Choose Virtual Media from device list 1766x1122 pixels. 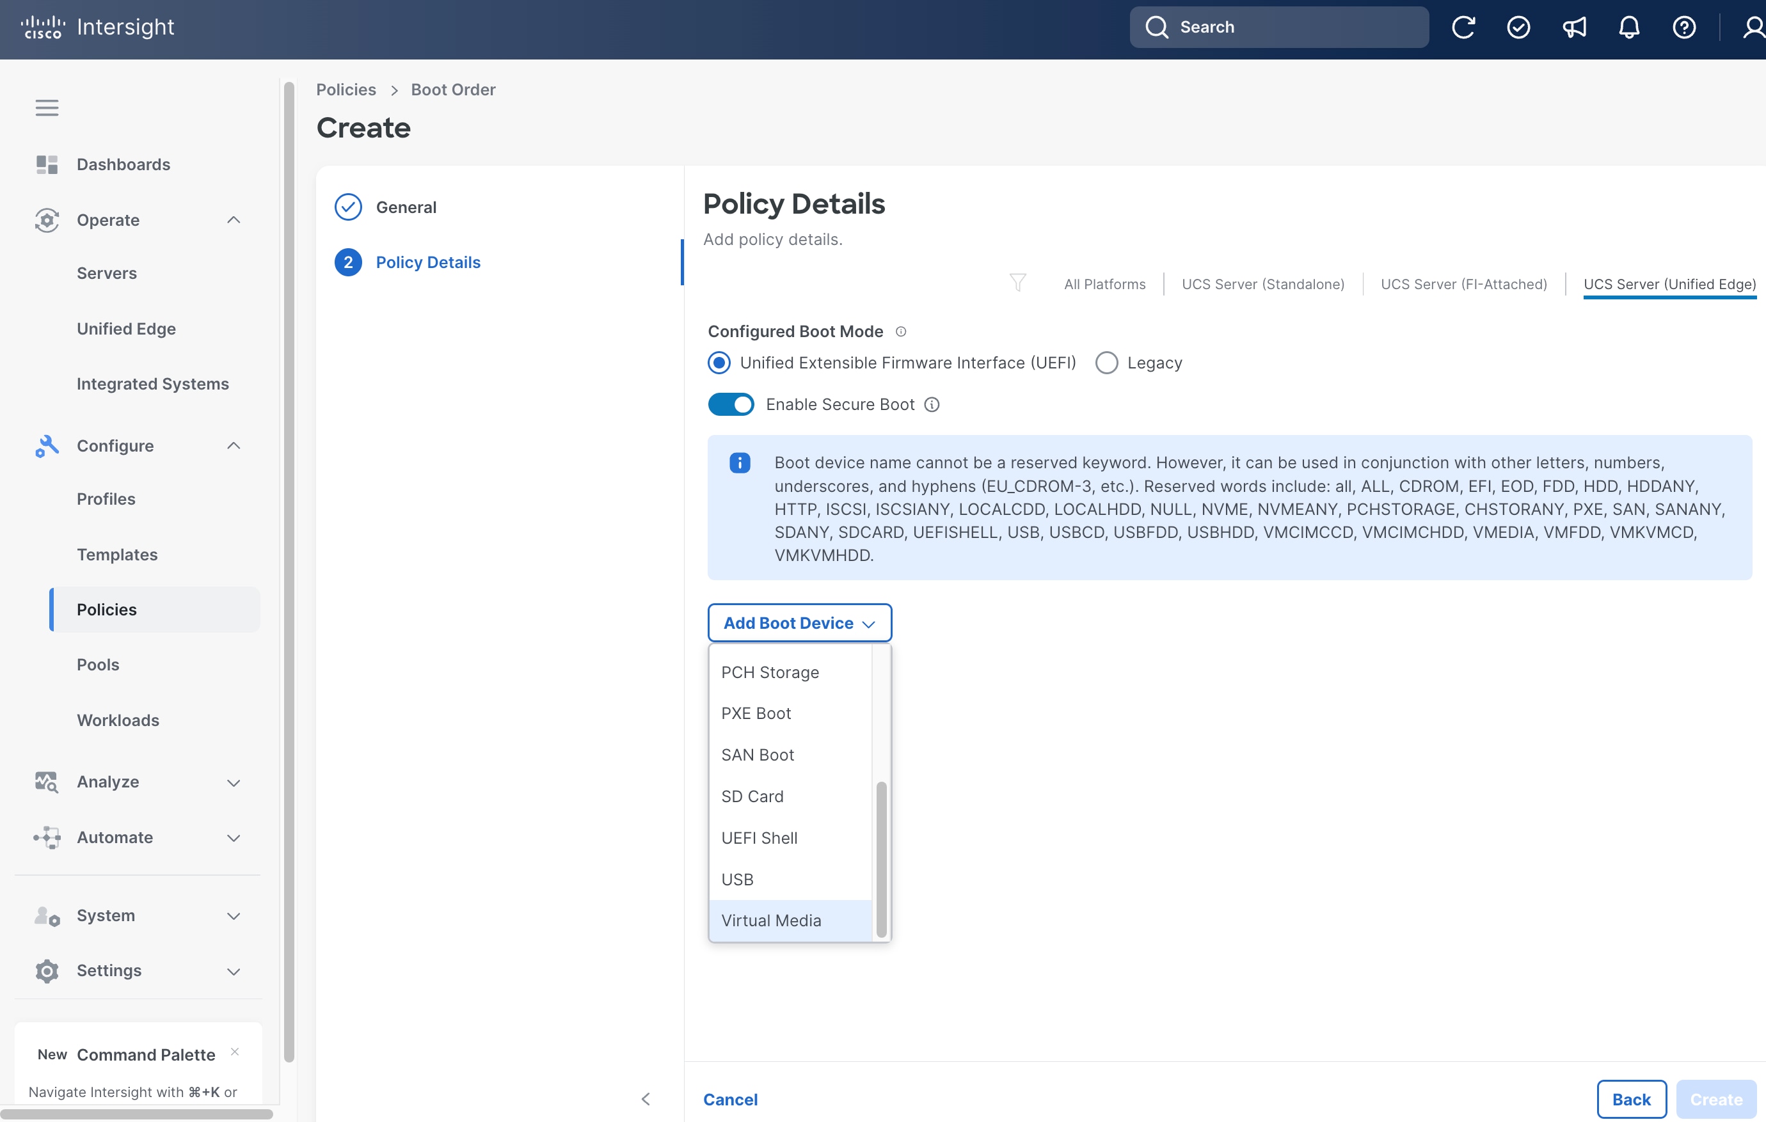[x=790, y=921]
